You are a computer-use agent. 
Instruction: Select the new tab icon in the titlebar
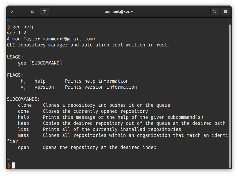click(45, 11)
